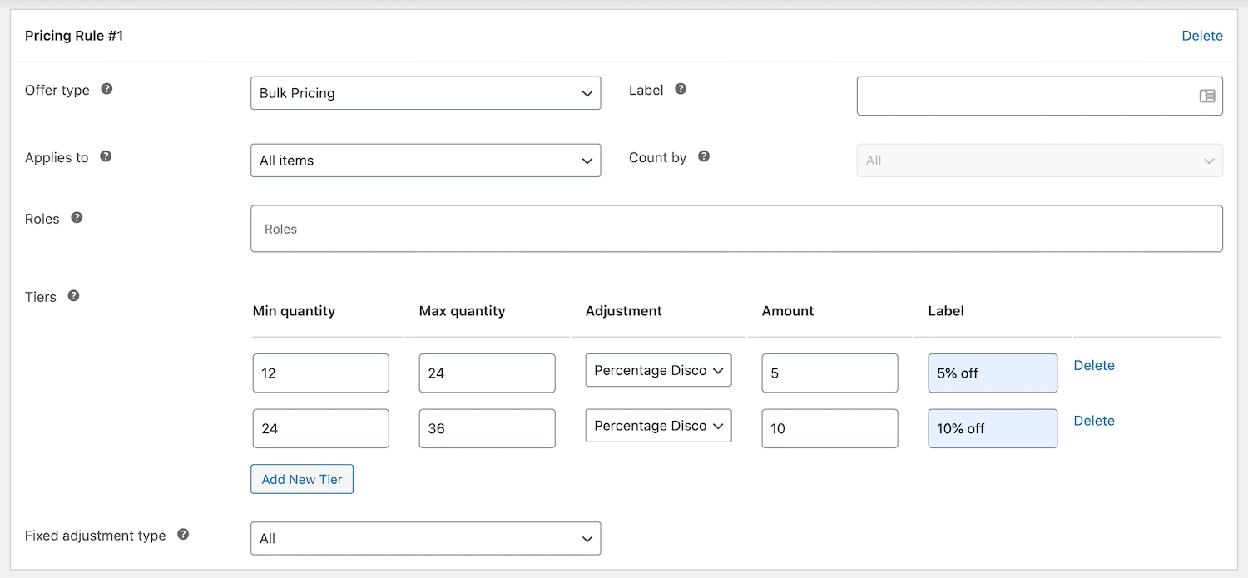Open the Fixed adjustment type dropdown
This screenshot has width=1248, height=578.
(425, 538)
